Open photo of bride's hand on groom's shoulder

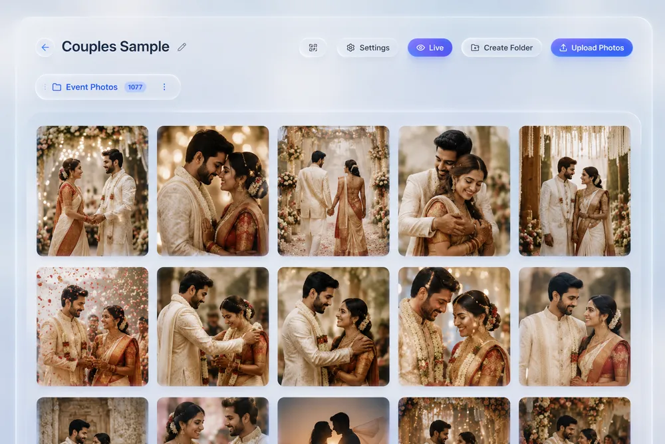333,326
